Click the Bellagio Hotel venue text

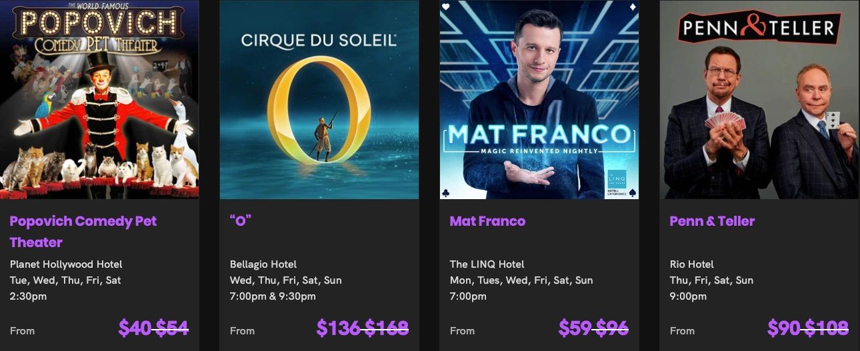pos(263,264)
